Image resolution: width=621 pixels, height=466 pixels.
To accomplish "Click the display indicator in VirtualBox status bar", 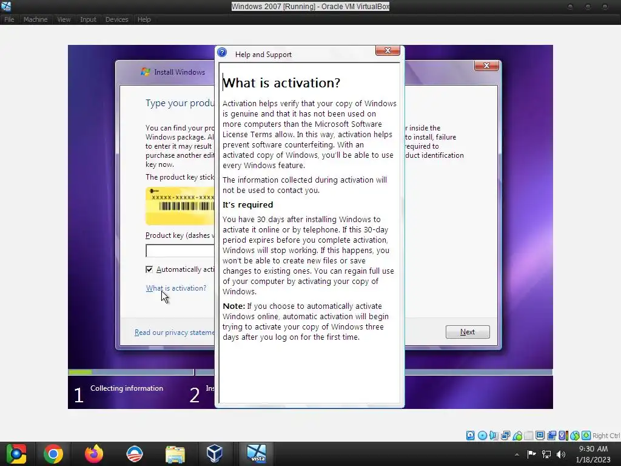I will click(540, 436).
